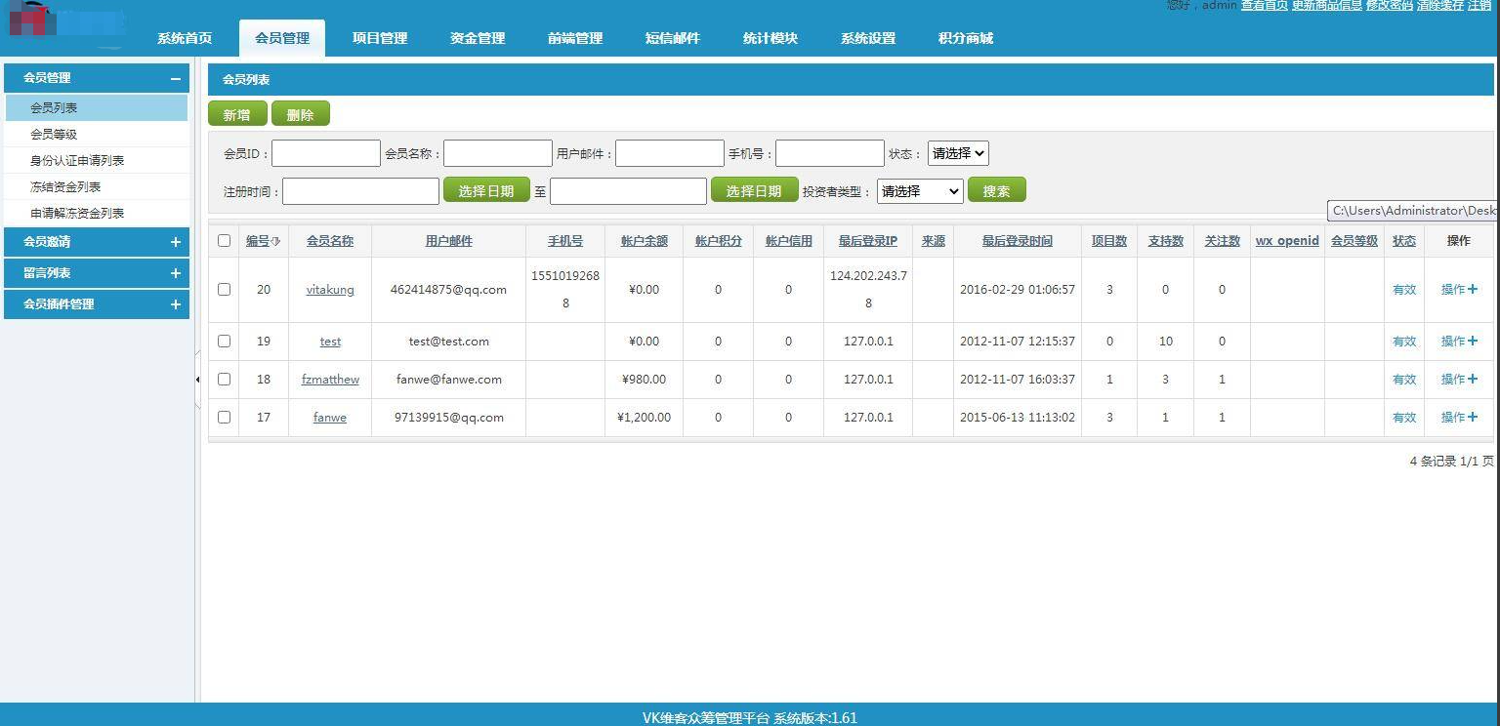This screenshot has height=726, width=1500.
Task: Toggle the select-all checkbox in table header
Action: tap(224, 241)
